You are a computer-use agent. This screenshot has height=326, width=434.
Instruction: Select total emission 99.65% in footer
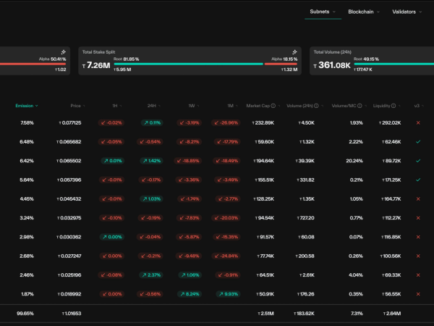pyautogui.click(x=25, y=314)
